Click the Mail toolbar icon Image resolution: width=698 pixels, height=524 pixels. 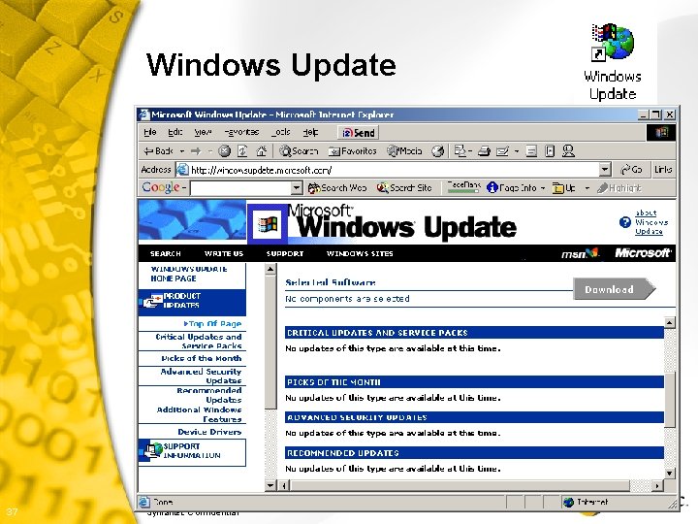click(x=460, y=151)
